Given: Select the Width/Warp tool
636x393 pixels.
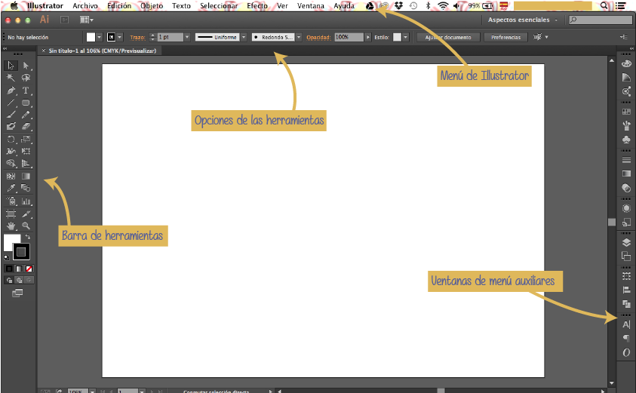Looking at the screenshot, I should [11, 152].
